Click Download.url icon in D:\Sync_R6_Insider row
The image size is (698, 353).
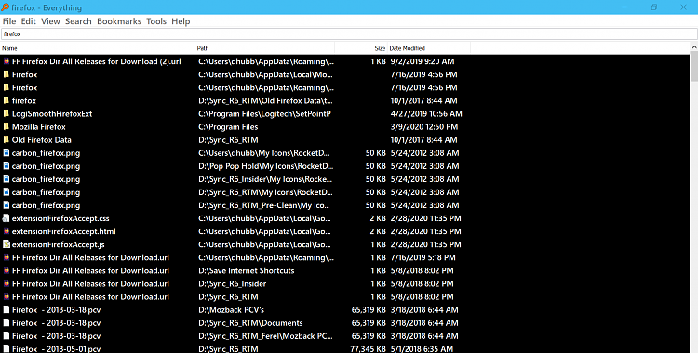click(7, 283)
